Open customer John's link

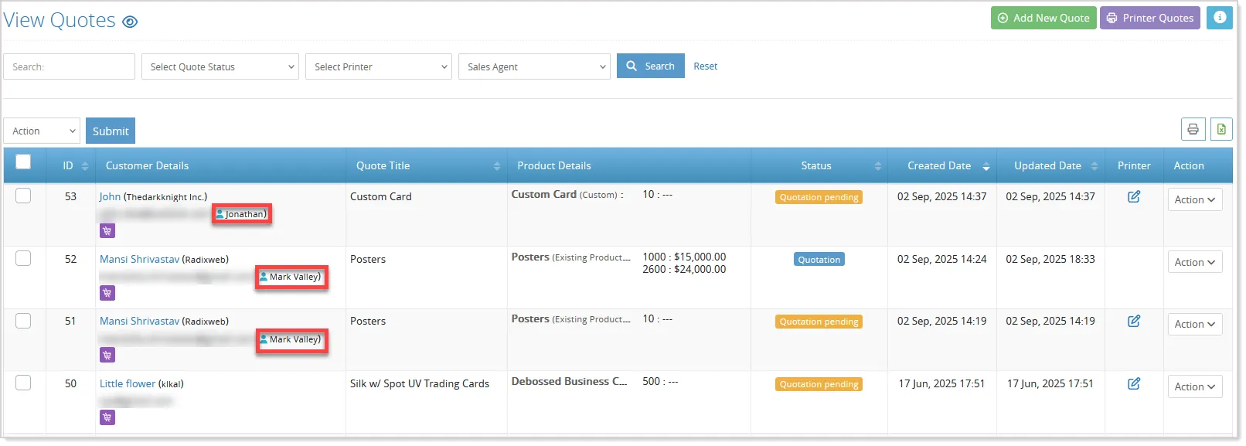[110, 196]
